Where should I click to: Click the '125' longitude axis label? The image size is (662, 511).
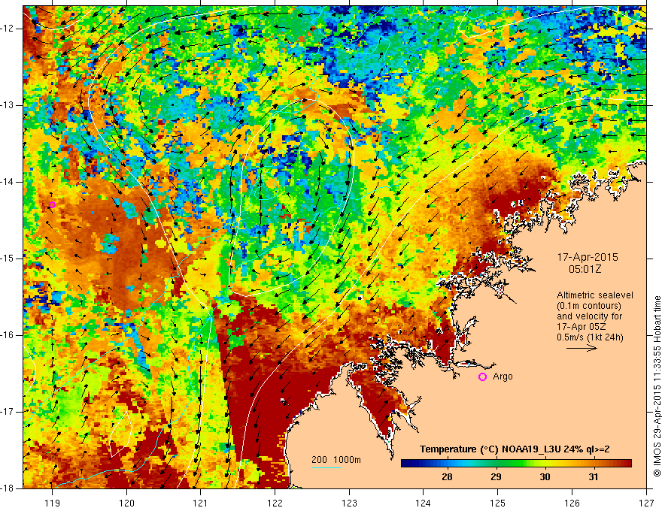(498, 503)
